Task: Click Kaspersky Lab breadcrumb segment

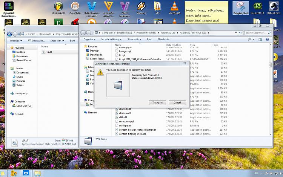Action: click(x=168, y=33)
